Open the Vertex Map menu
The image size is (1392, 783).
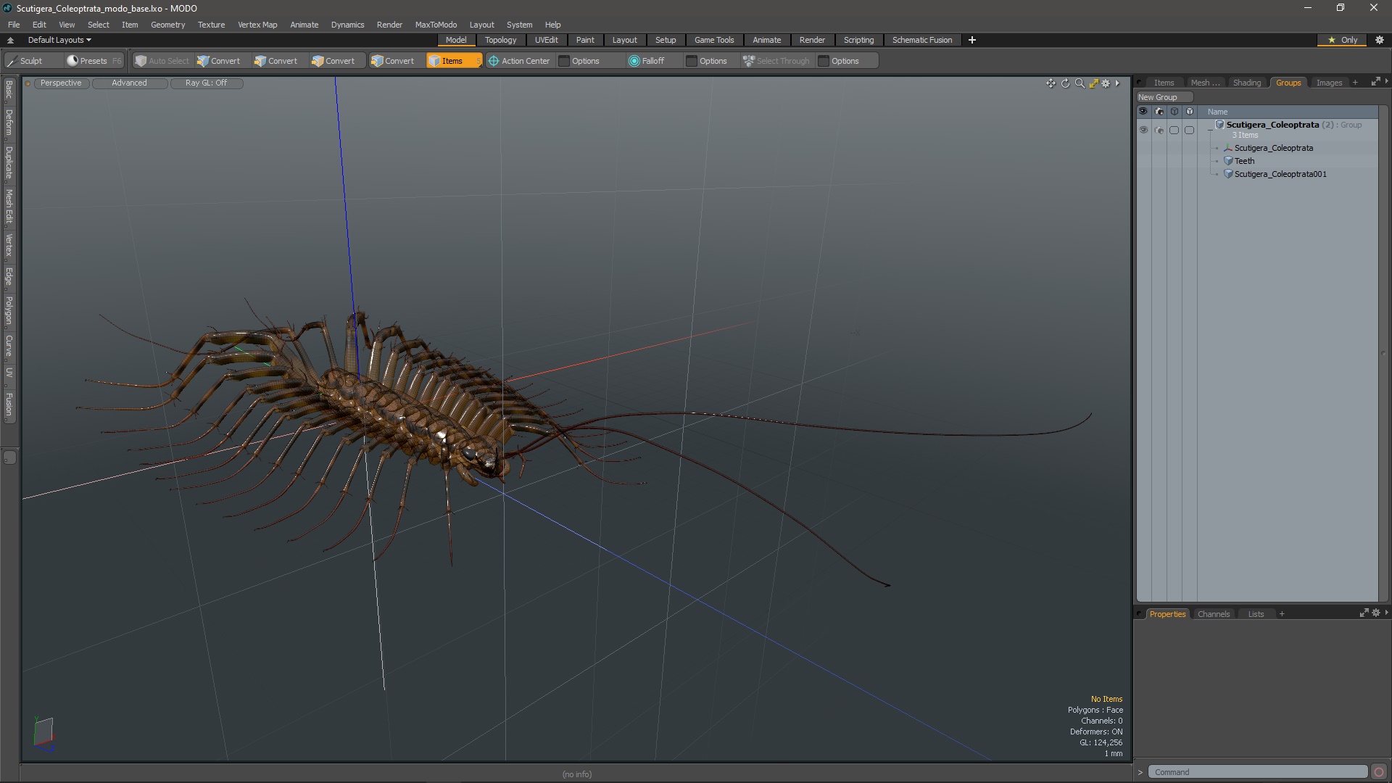(x=257, y=25)
